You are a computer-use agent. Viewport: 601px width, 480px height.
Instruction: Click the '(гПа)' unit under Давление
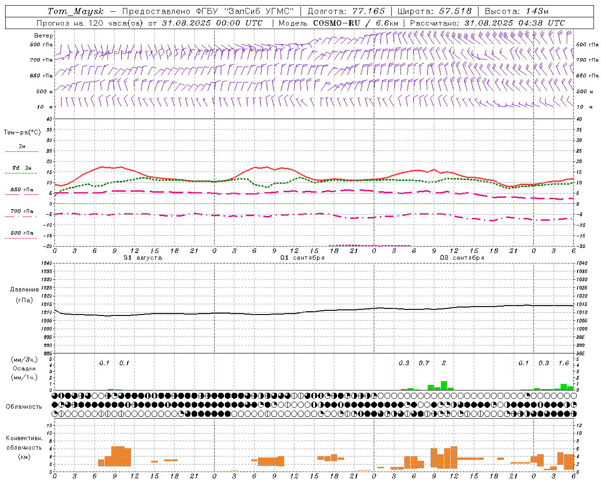click(x=24, y=300)
